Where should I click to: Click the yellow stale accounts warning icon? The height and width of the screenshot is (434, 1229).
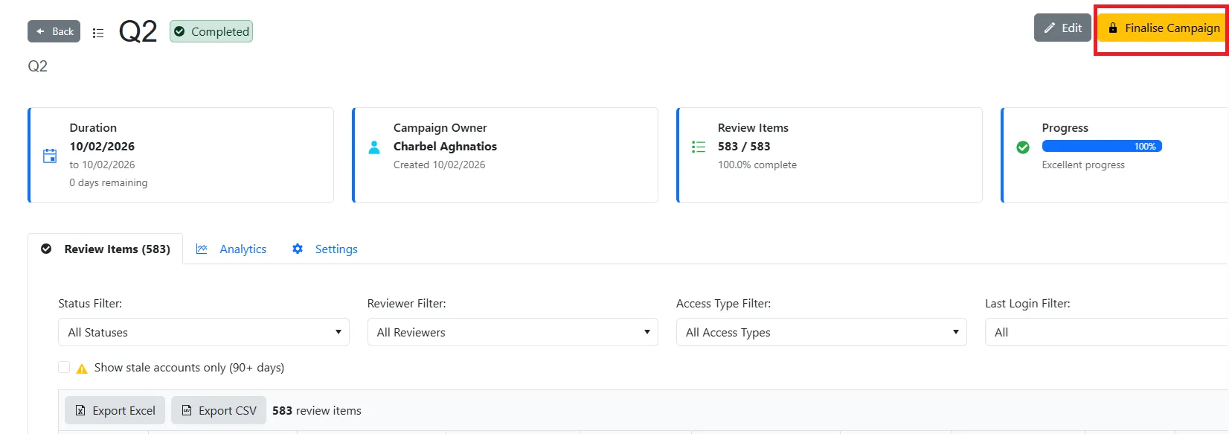click(x=82, y=368)
